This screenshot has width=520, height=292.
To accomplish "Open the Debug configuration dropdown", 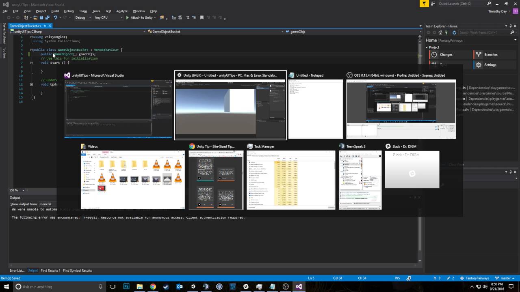I will [x=82, y=18].
